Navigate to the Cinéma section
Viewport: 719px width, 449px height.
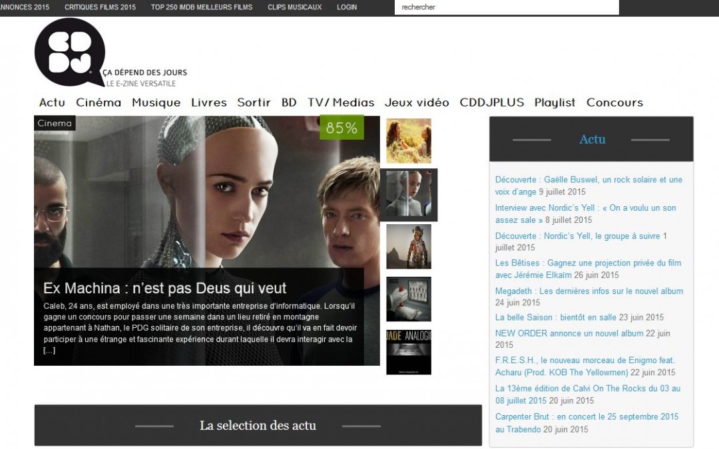click(x=99, y=102)
